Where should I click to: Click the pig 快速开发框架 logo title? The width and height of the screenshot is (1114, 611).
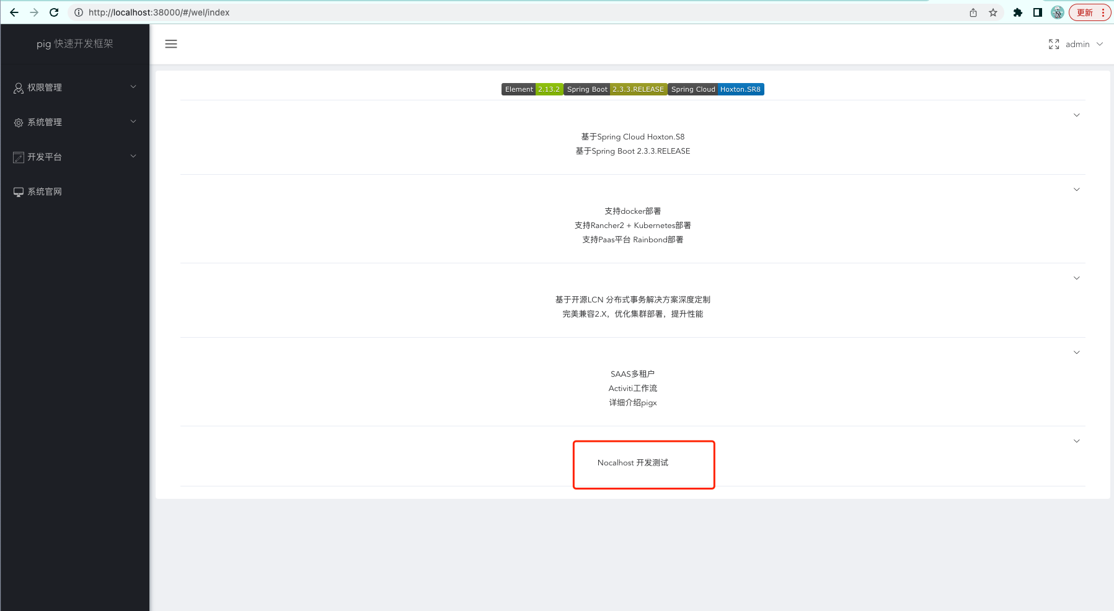pyautogui.click(x=75, y=43)
